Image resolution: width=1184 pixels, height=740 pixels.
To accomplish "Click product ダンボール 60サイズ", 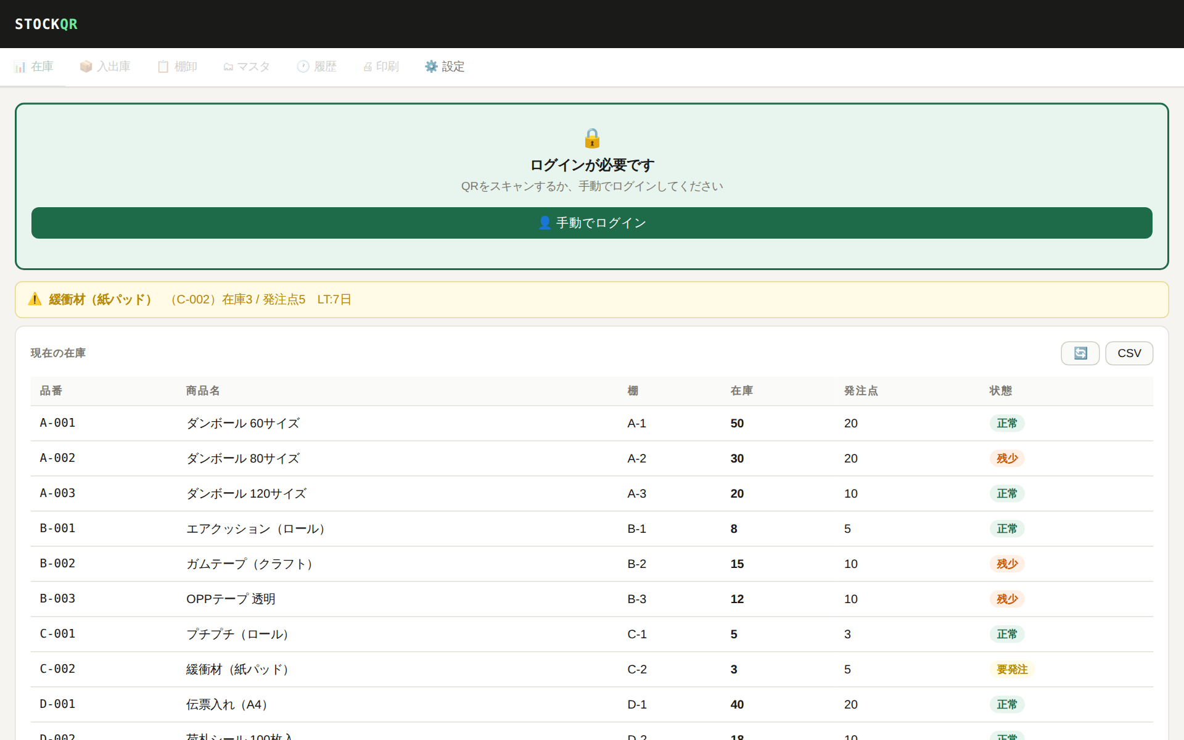I will coord(243,423).
